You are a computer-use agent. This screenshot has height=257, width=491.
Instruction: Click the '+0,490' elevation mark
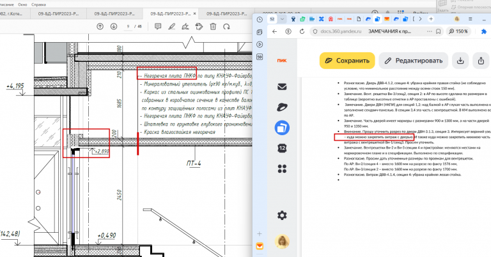click(107, 235)
